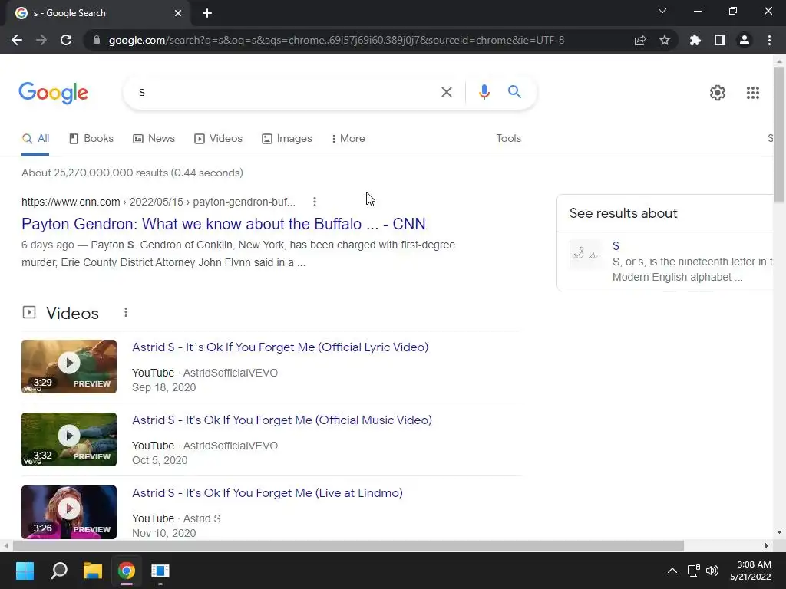Image resolution: width=786 pixels, height=589 pixels.
Task: View site information padlock icon
Action: (97, 40)
